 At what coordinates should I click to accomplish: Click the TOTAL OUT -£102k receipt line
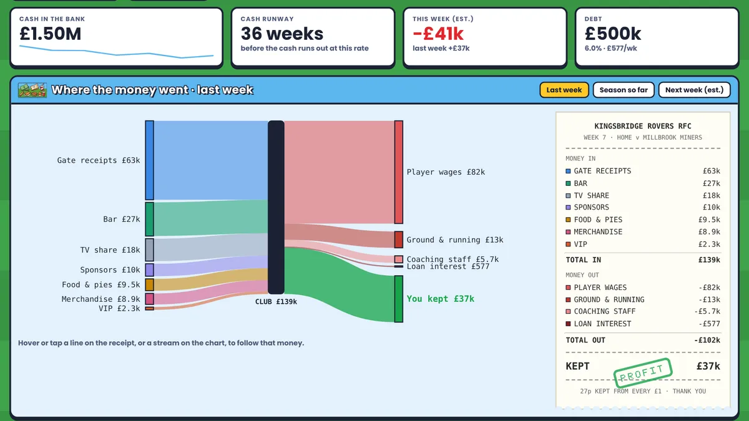point(643,340)
